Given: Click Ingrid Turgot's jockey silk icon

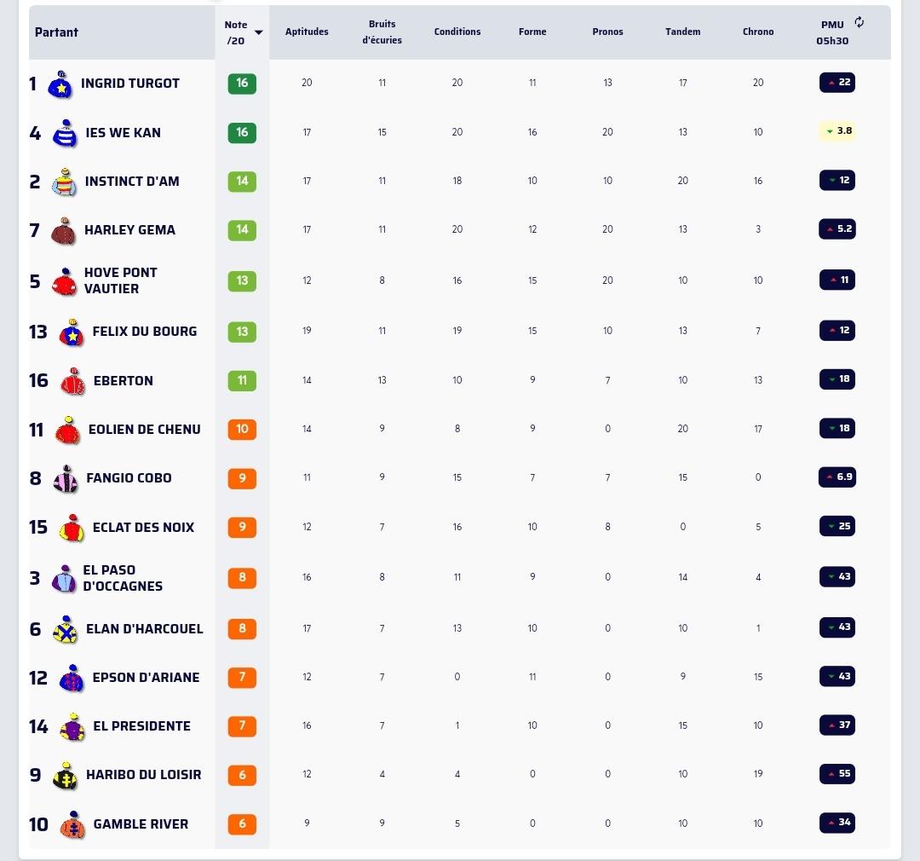Looking at the screenshot, I should [x=59, y=84].
